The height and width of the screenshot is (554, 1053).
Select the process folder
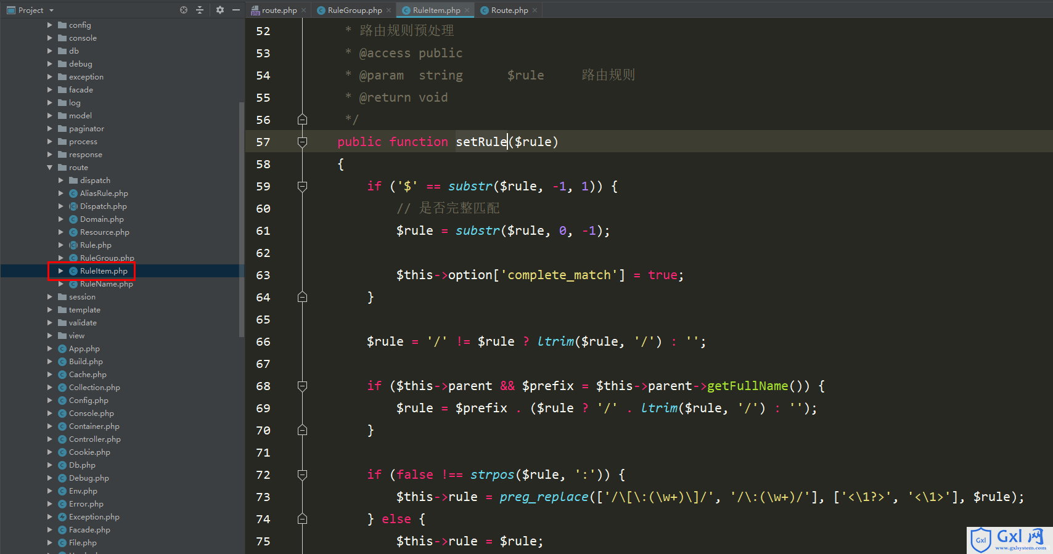83,142
